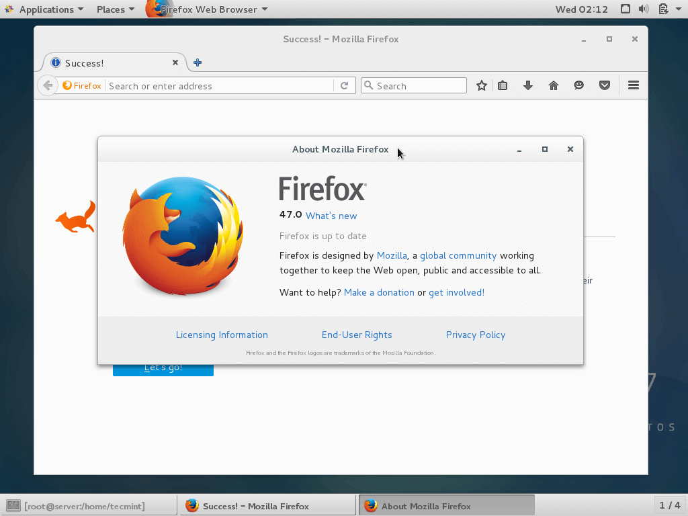Maximize the main Firefox window
This screenshot has width=688, height=516.
click(609, 39)
